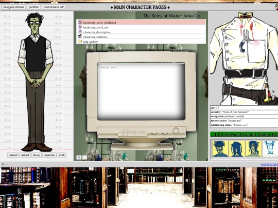Click the sexuality info row
Screen dimensions: 278x208
[244, 112]
